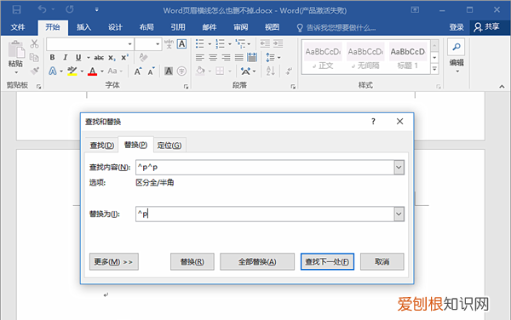Click the 全部替换(A) button
This screenshot has width=511, height=320.
point(257,262)
